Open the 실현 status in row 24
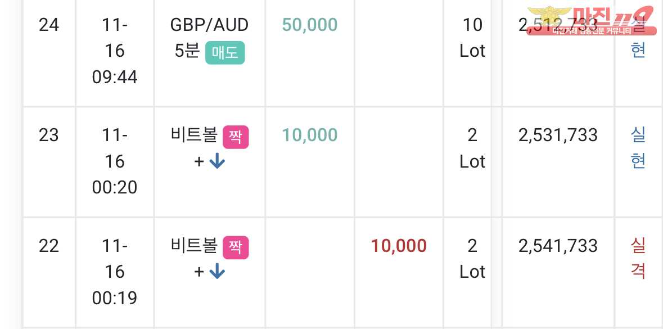The image size is (663, 329). tap(638, 38)
